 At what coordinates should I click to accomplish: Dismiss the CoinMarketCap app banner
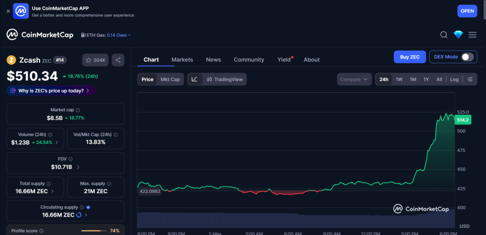pyautogui.click(x=9, y=11)
